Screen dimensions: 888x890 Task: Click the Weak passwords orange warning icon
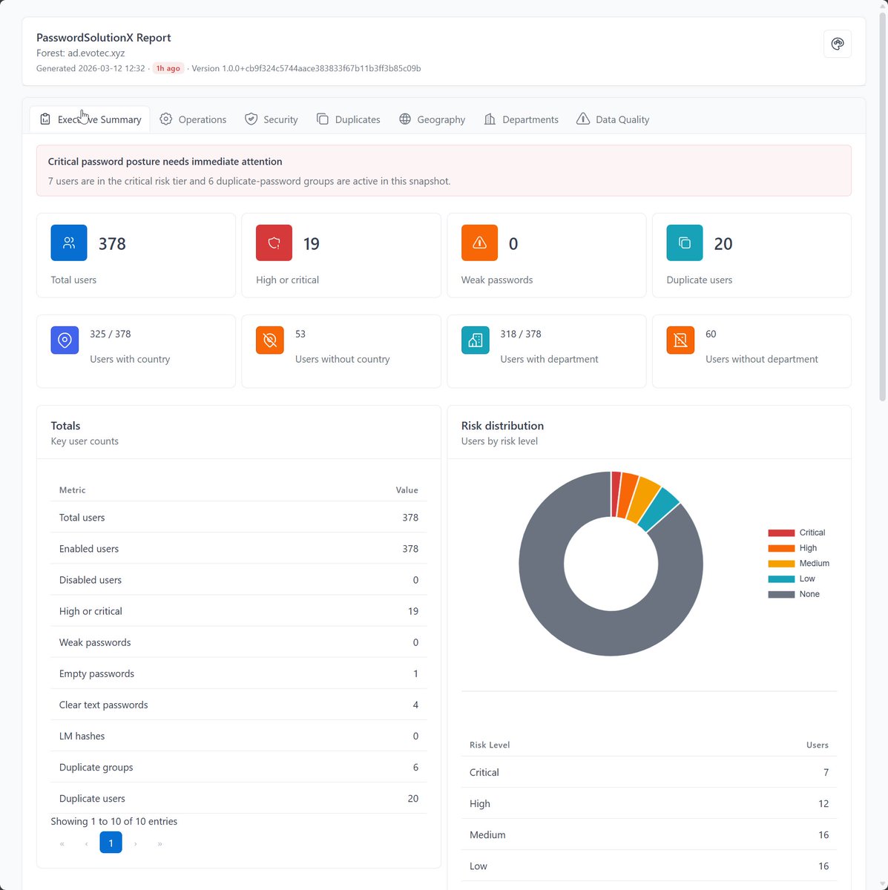(479, 243)
